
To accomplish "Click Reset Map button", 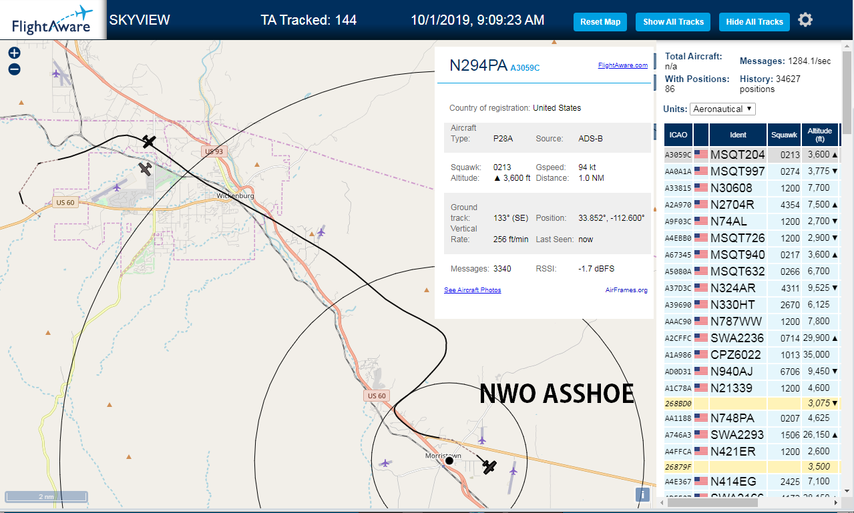I will click(600, 22).
